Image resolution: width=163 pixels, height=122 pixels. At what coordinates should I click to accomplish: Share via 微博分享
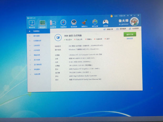[x=108, y=29]
